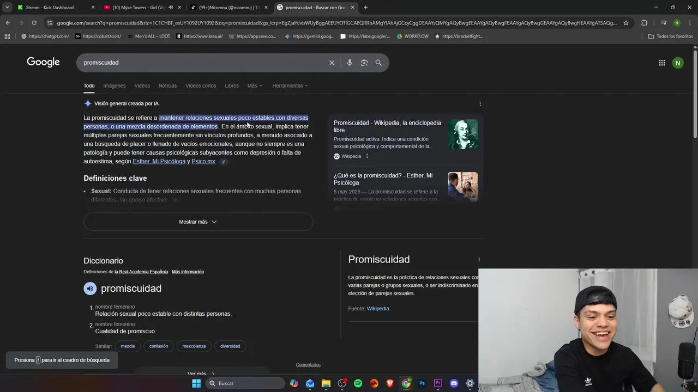Click the Google logo
698x392 pixels.
pos(43,62)
